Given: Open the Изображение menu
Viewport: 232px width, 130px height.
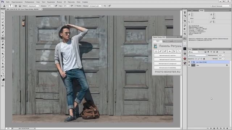Looking at the screenshot, I should click(x=29, y=2).
